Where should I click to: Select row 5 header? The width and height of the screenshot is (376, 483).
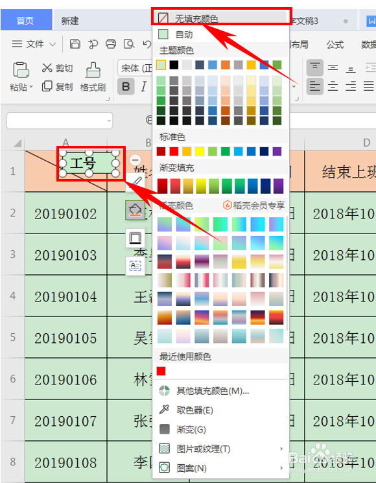coord(12,337)
